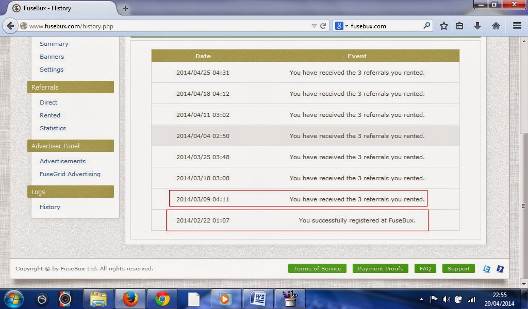Click the FAQ button
Image resolution: width=528 pixels, height=309 pixels.
(x=425, y=268)
